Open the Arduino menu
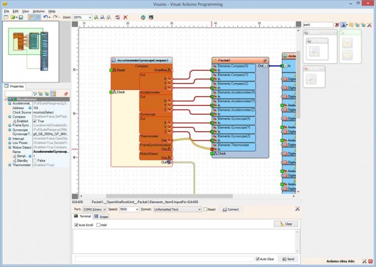 [39, 11]
